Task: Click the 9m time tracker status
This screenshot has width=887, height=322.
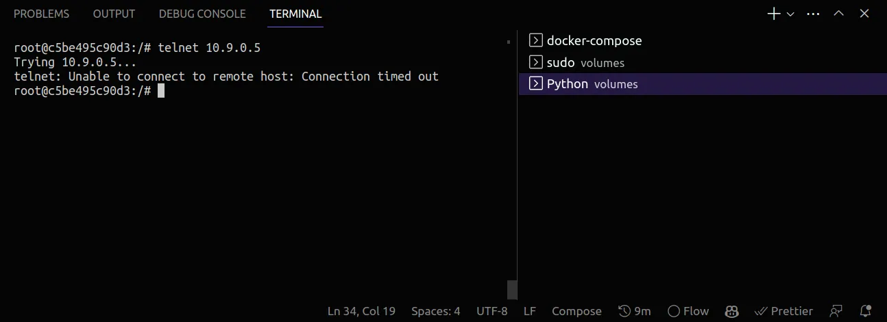Action: tap(634, 311)
